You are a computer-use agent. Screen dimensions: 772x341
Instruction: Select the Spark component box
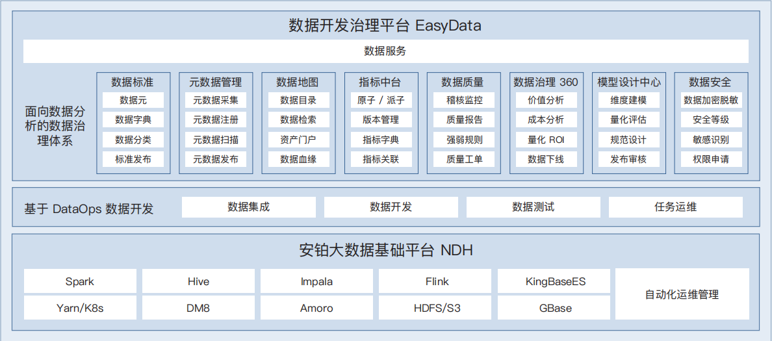pyautogui.click(x=80, y=281)
